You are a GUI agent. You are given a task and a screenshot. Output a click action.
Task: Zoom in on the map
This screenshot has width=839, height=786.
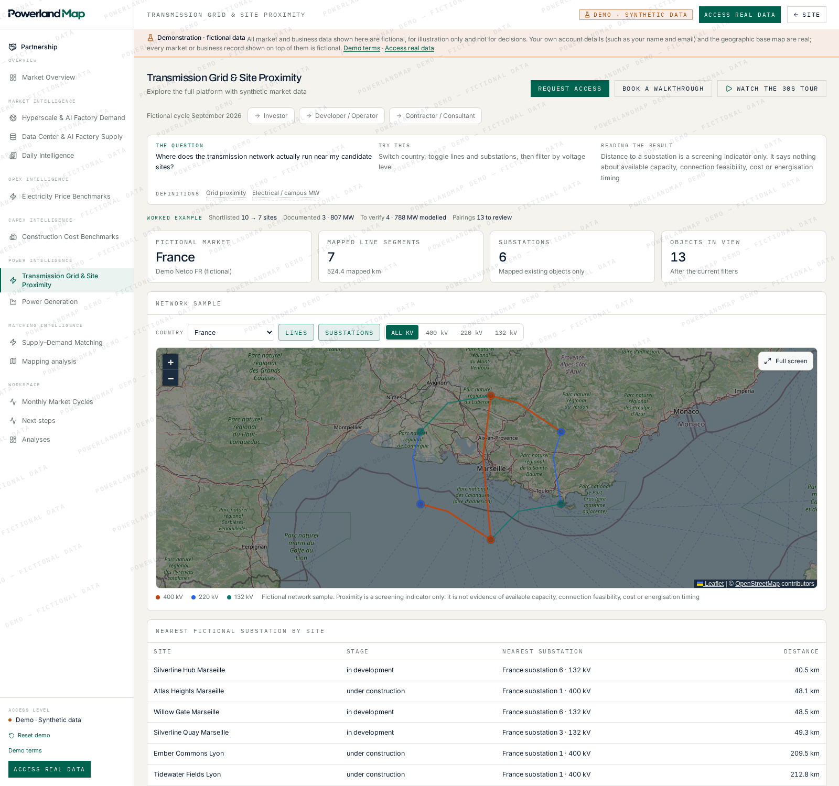[170, 362]
